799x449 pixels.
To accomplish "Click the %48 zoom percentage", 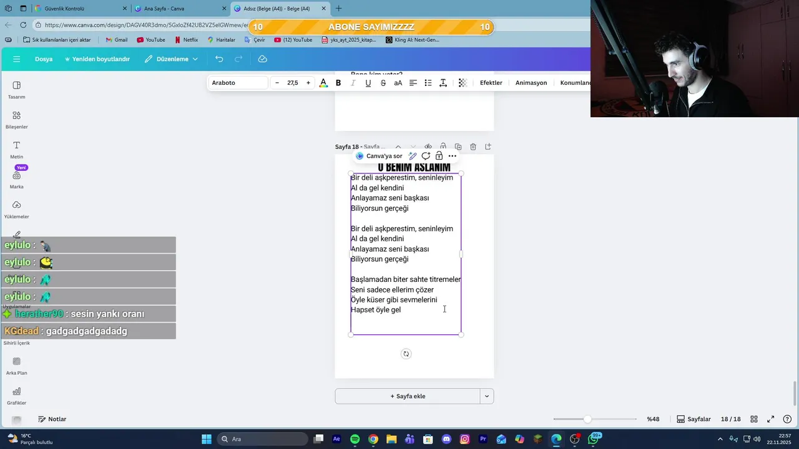I will [x=653, y=419].
